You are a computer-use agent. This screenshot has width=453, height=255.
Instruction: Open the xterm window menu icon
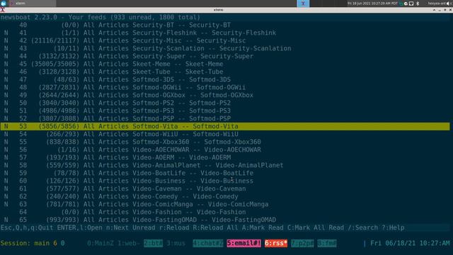pos(3,10)
